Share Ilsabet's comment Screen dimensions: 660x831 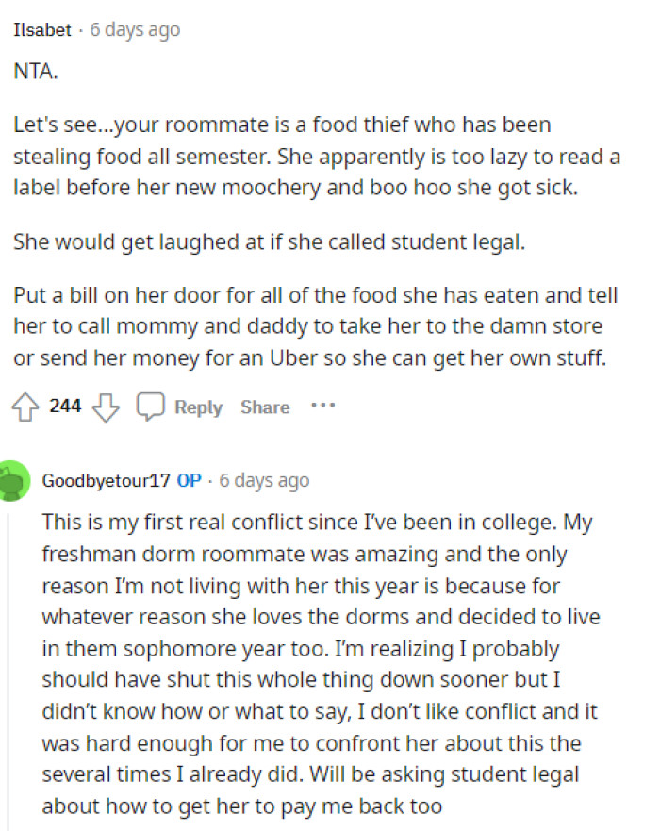point(264,407)
